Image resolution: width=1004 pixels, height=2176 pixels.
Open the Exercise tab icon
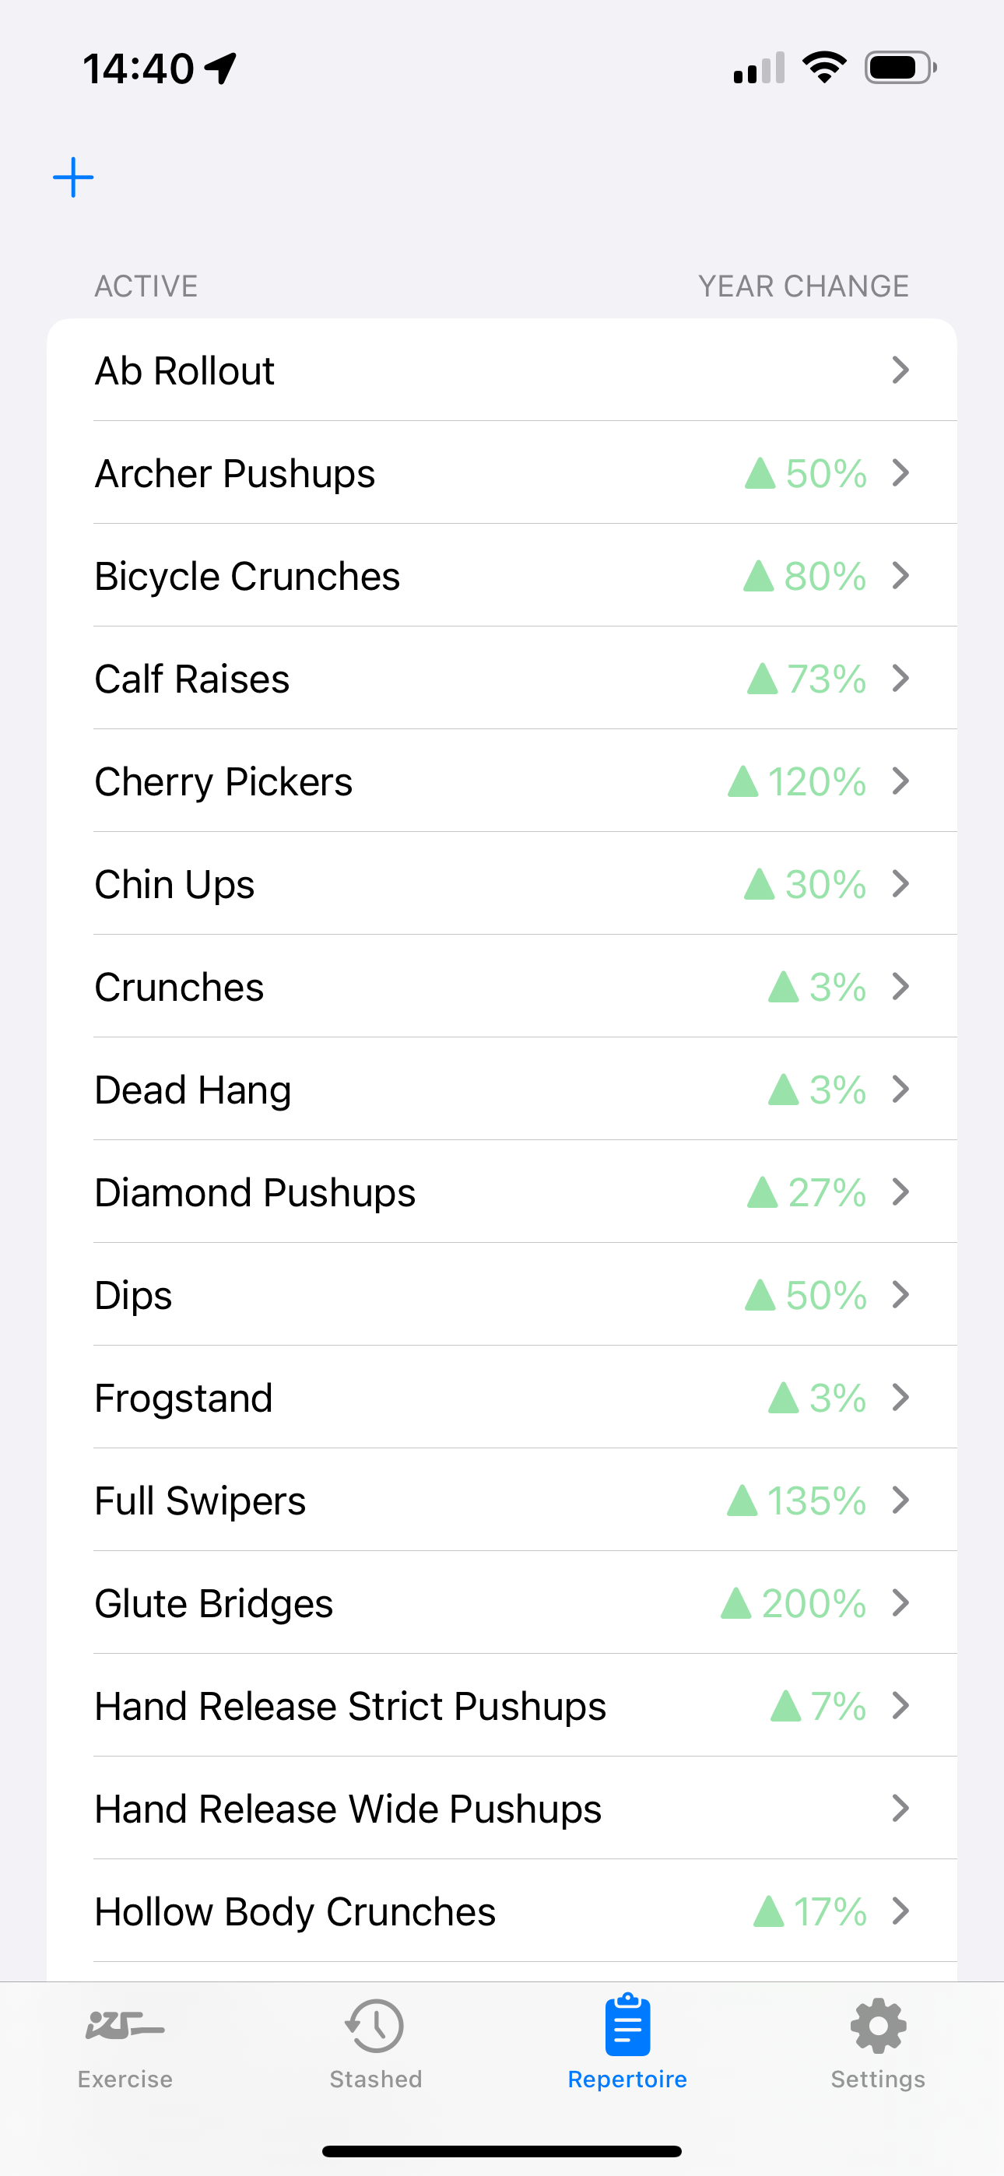(x=125, y=2027)
